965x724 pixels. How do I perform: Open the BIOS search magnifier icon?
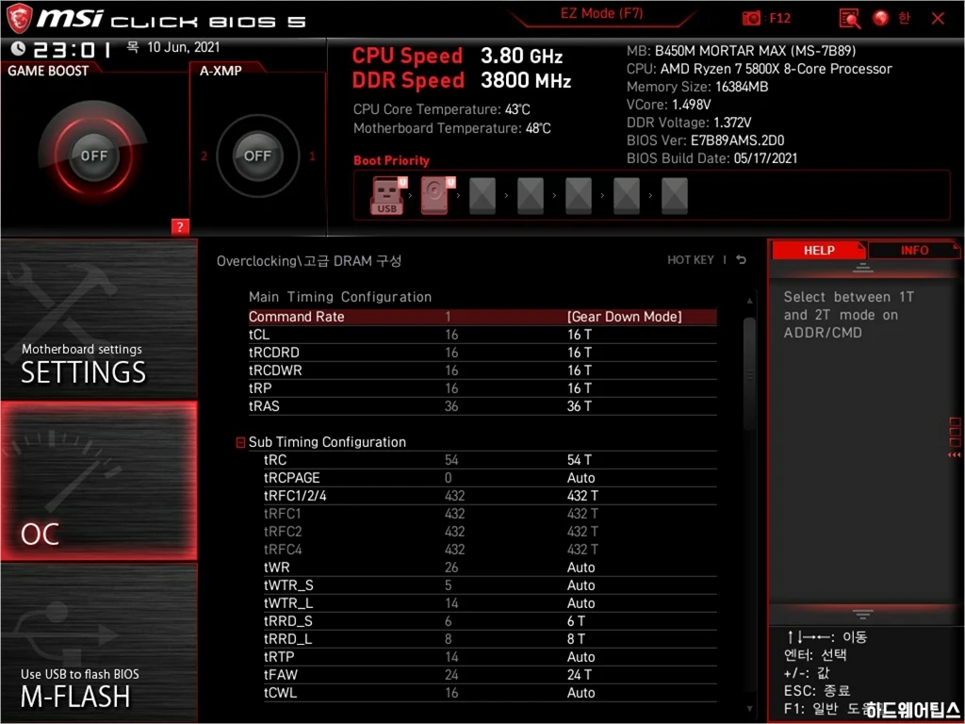coord(849,19)
